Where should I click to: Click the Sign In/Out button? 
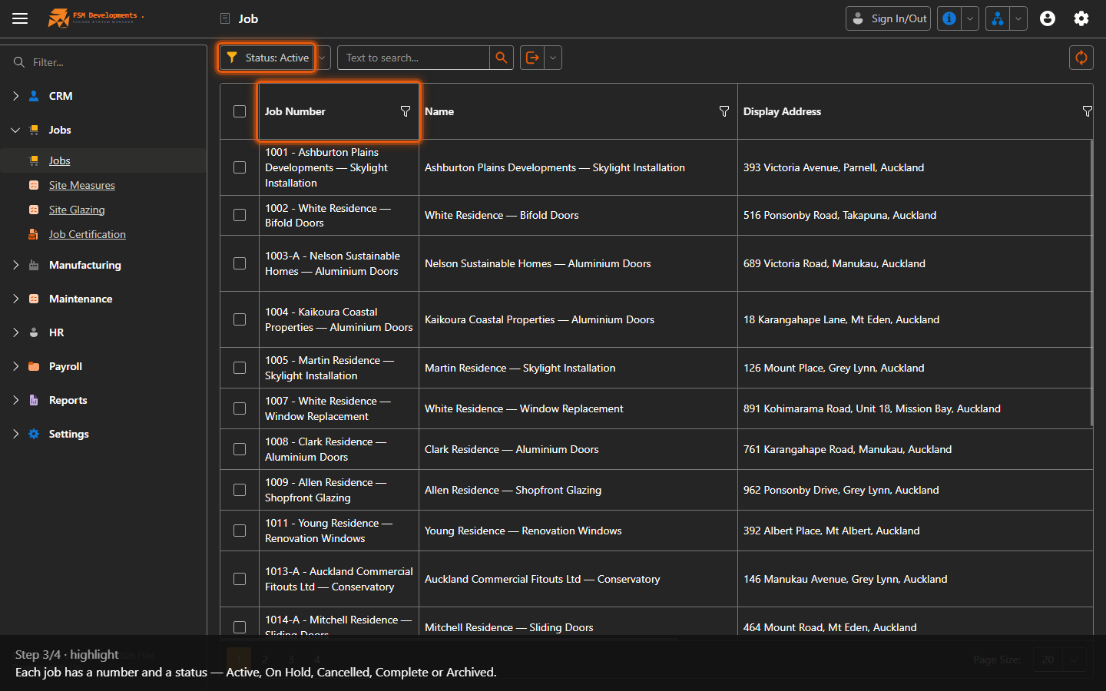tap(888, 18)
